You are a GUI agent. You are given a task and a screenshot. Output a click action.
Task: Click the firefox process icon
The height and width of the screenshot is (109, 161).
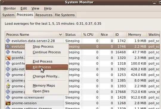point(8,52)
